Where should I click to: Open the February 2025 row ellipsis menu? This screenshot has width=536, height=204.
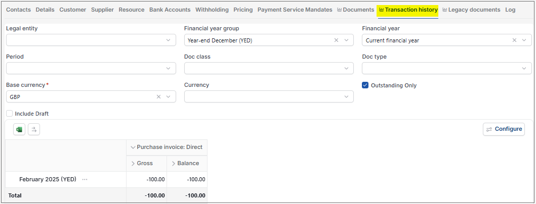pyautogui.click(x=85, y=179)
